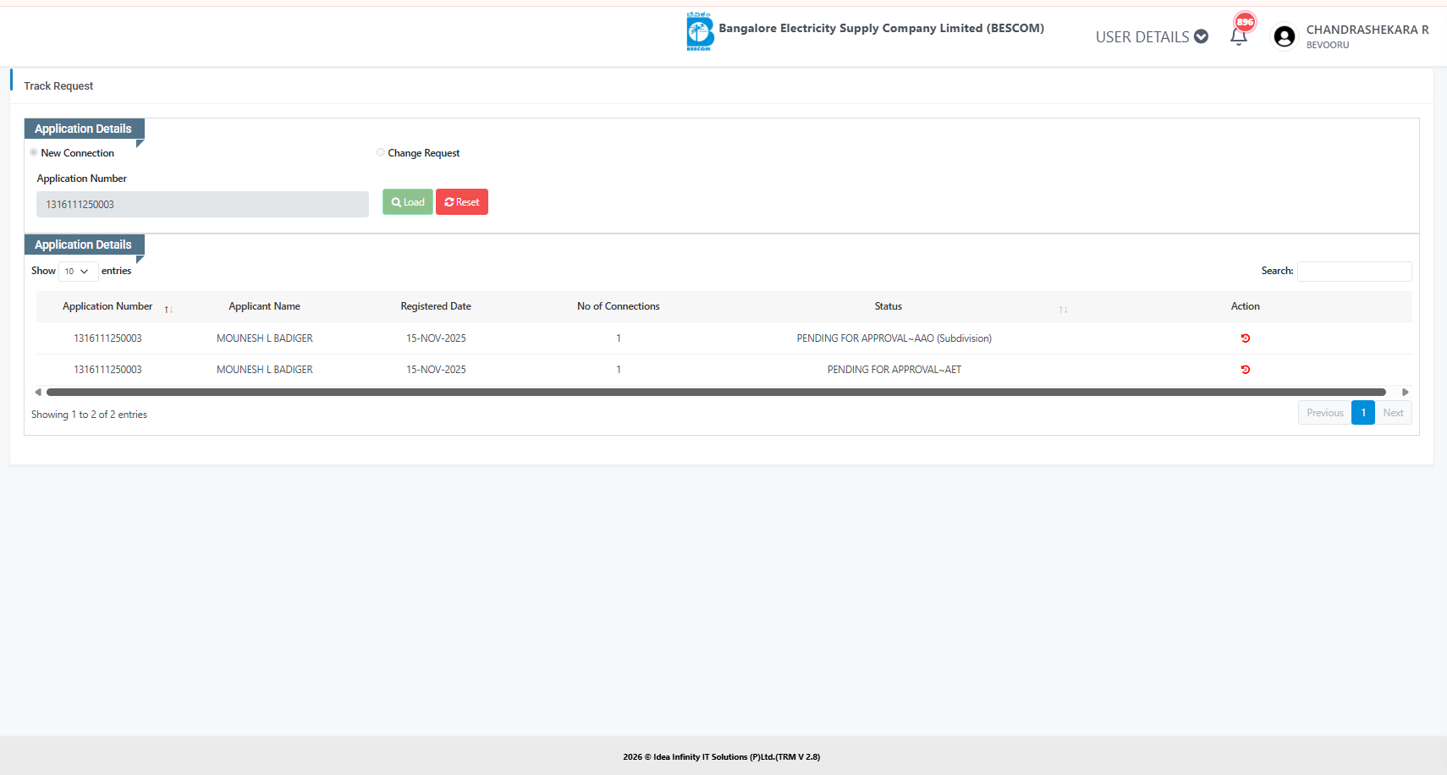Click the right arrow of horizontal scrollbar

click(x=1405, y=392)
